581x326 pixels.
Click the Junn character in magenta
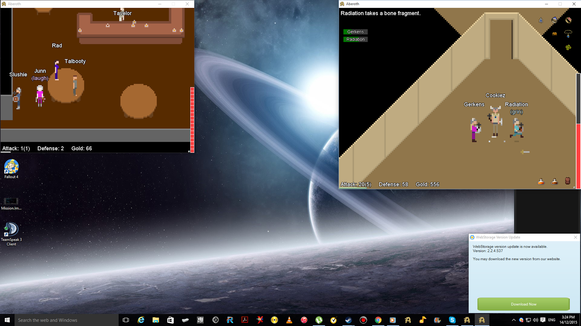[x=40, y=96]
